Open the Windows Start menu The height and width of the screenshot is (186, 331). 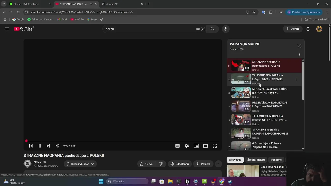click(x=101, y=181)
